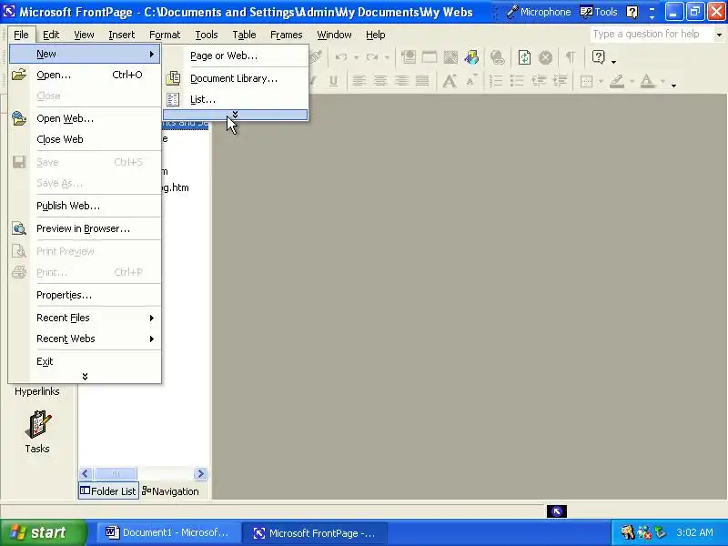Expand the New submenu chevron below List

coord(235,115)
